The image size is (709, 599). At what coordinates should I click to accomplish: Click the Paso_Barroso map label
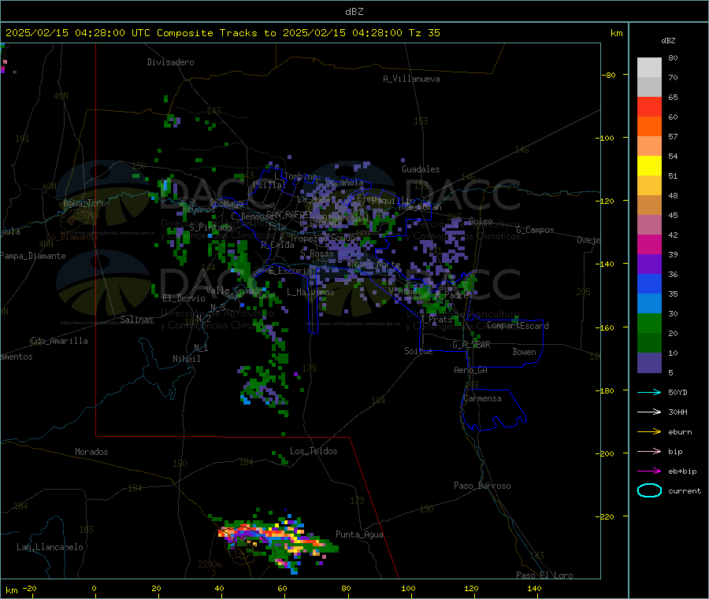(482, 486)
